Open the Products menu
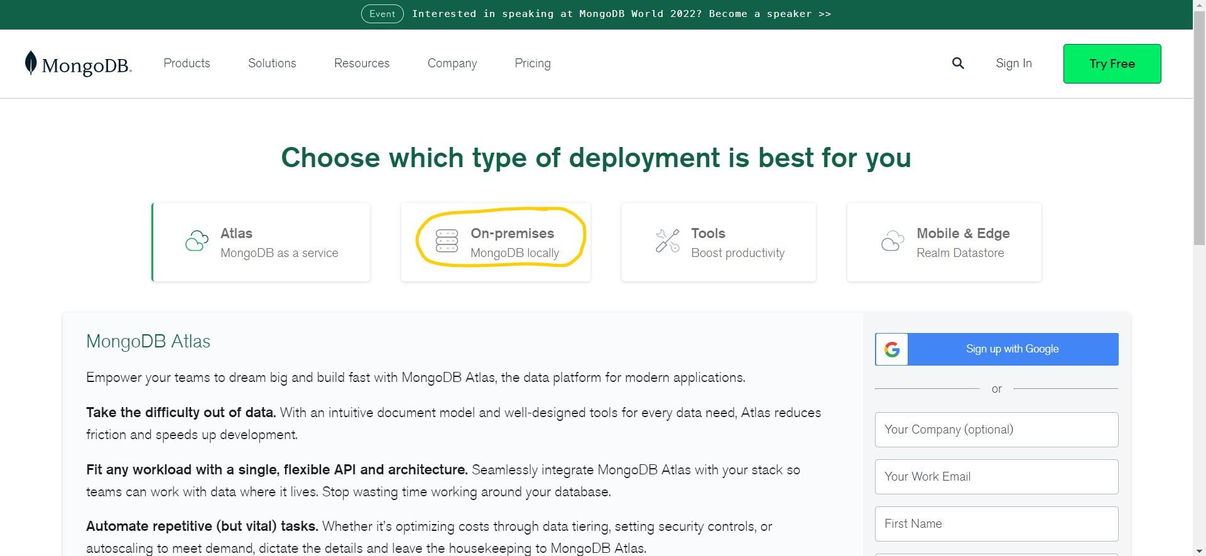The height and width of the screenshot is (556, 1206). tap(187, 63)
